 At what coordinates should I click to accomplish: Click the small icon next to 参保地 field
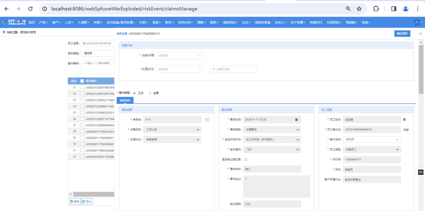207,120
